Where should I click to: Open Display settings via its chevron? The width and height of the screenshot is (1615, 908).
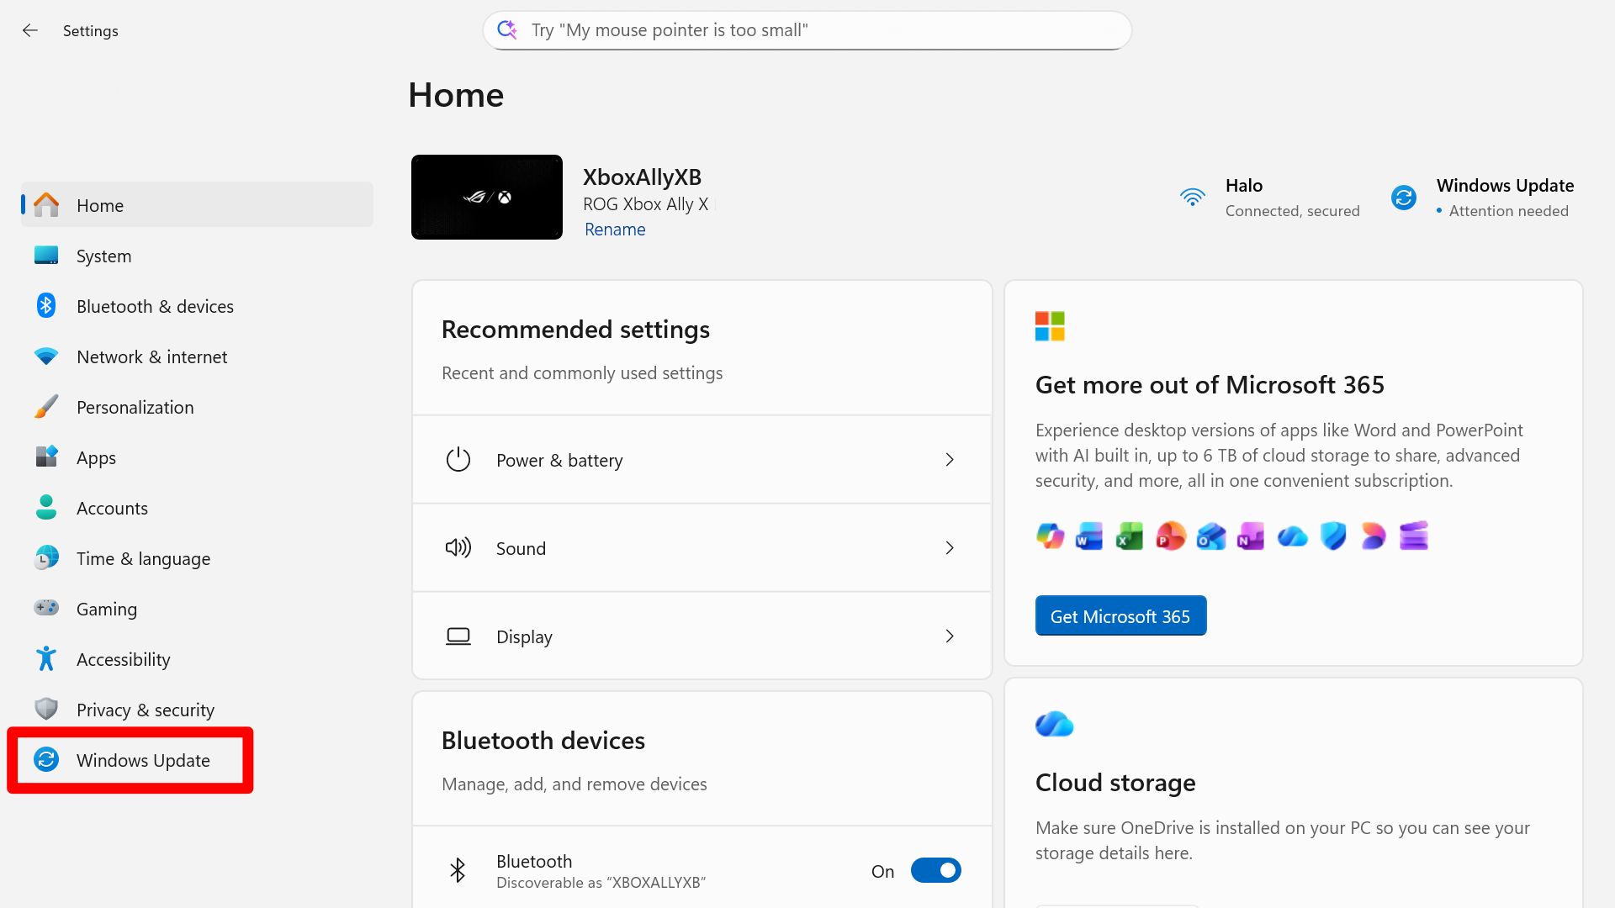[x=950, y=636]
